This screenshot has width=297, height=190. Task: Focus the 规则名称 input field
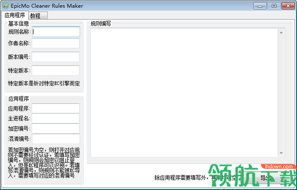(56, 32)
